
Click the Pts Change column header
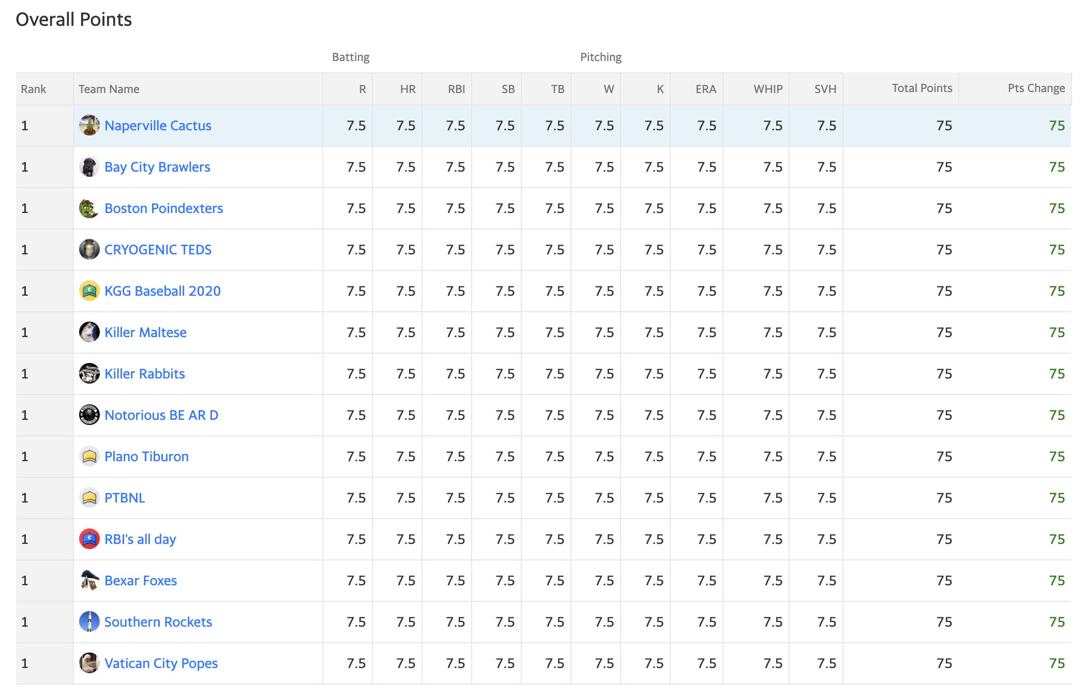click(1036, 88)
